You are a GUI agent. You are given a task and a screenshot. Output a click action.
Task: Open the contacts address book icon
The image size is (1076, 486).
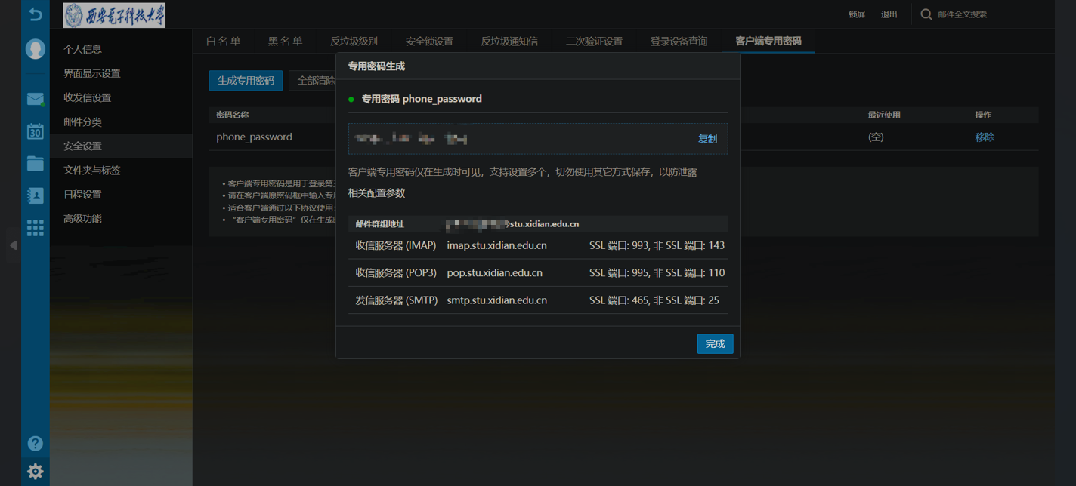35,195
